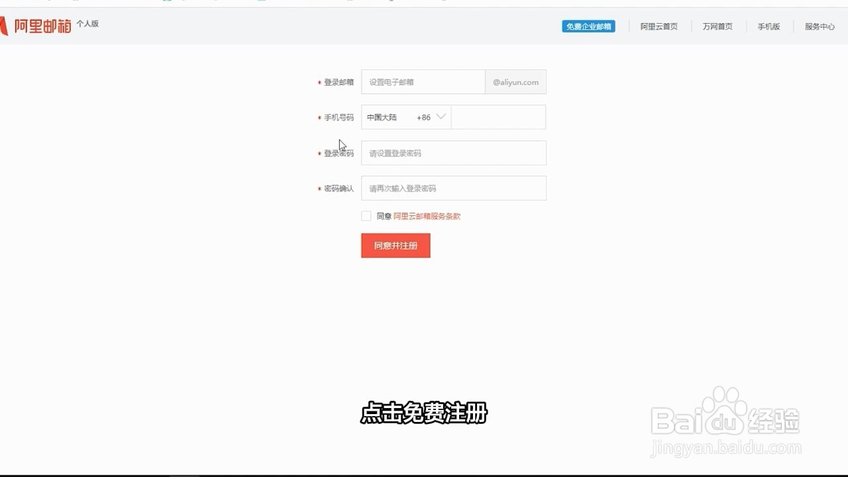
Task: Expand the 中国大陆 +86 country dropdown
Action: click(406, 117)
